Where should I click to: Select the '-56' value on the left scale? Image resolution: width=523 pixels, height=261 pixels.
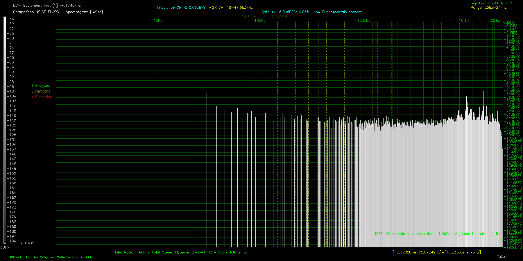(10, 19)
